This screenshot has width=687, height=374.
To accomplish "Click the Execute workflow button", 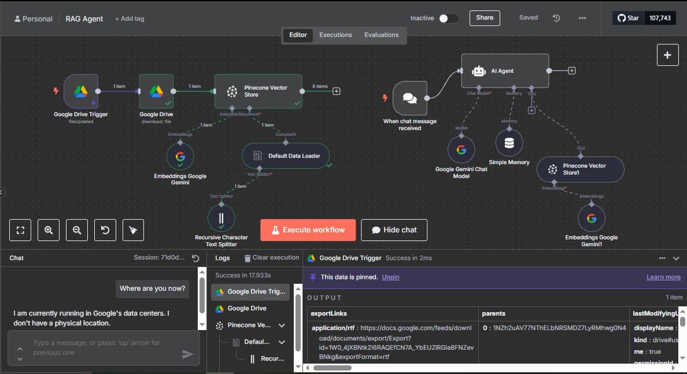I will point(308,230).
